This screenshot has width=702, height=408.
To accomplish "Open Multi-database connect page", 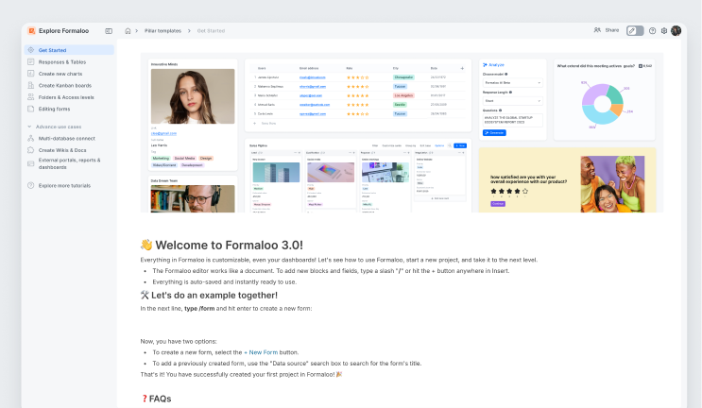I will point(69,138).
